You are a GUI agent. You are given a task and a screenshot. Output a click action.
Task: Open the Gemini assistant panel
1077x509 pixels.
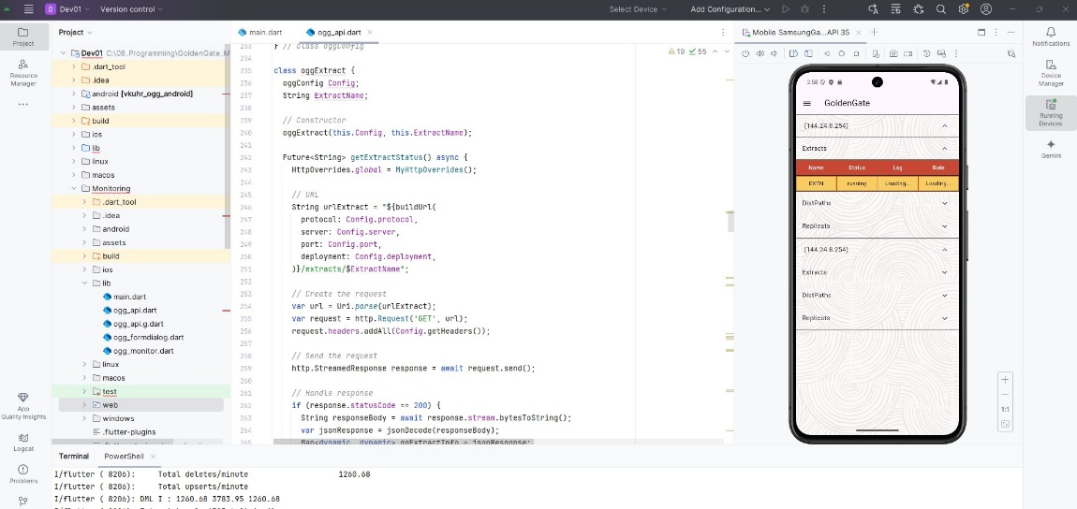(1051, 149)
